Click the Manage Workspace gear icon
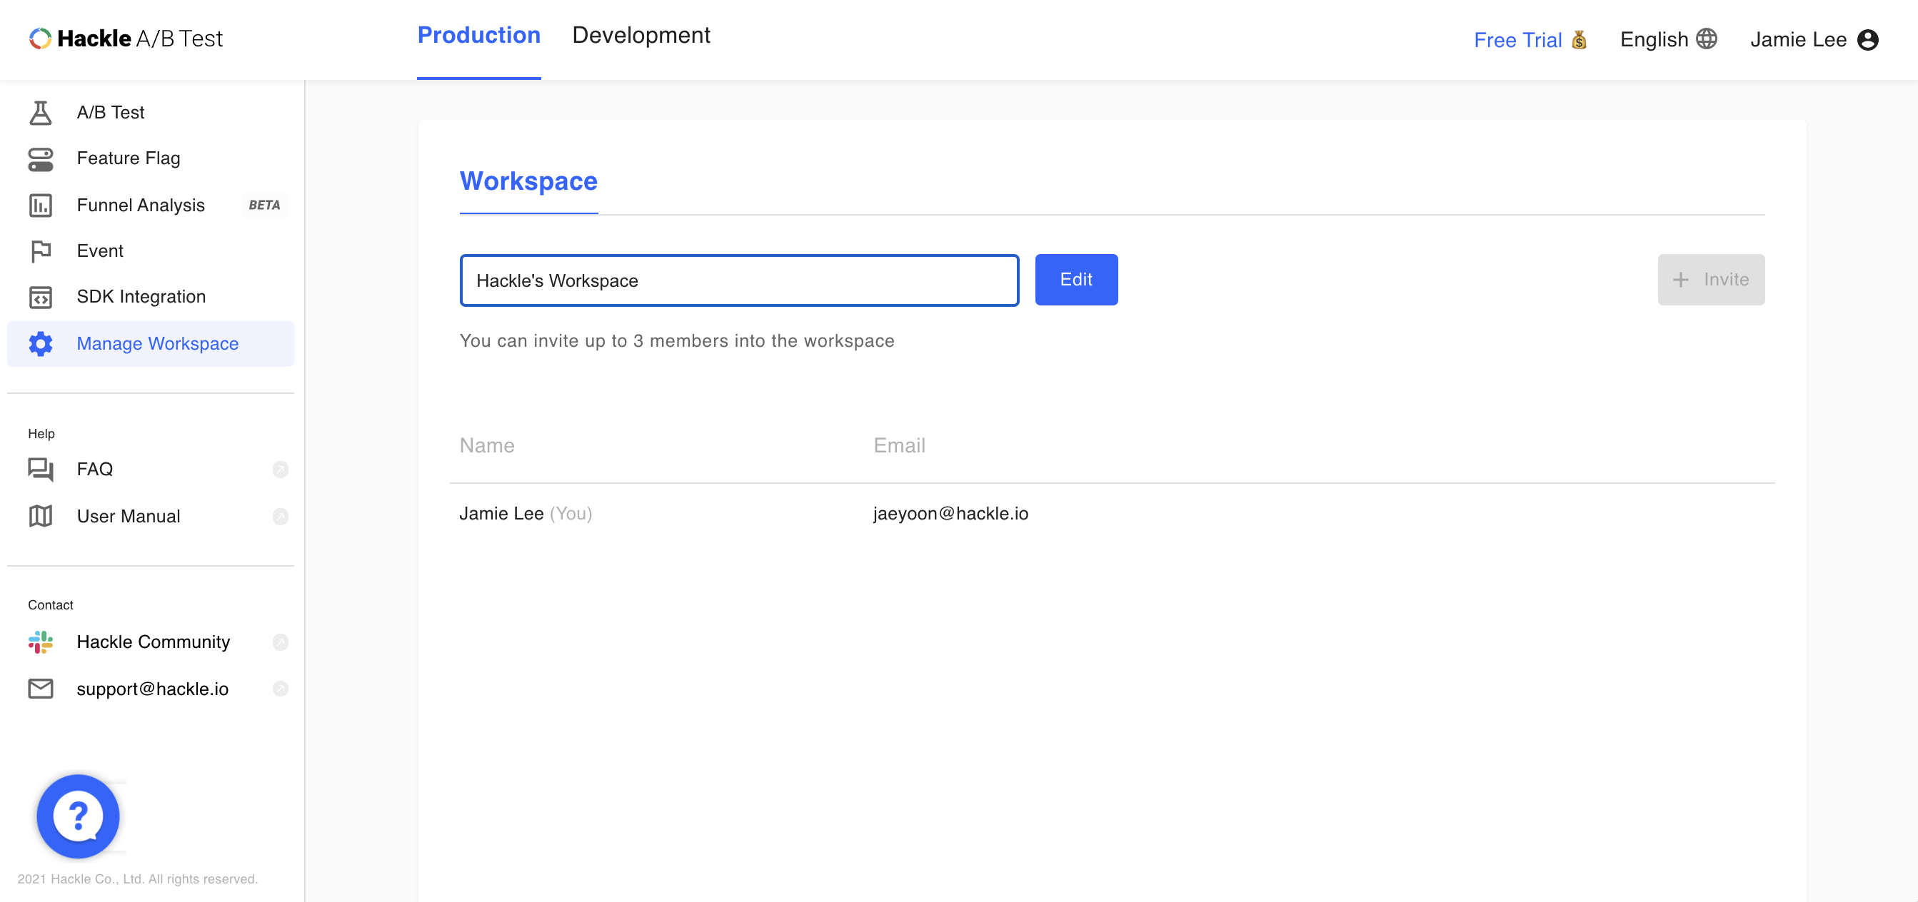Screen dimensions: 1918x902 [40, 343]
